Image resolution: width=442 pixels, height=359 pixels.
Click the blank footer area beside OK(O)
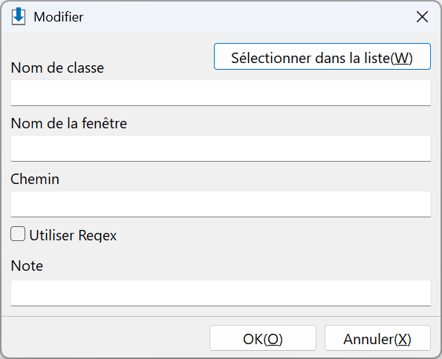[x=105, y=338]
